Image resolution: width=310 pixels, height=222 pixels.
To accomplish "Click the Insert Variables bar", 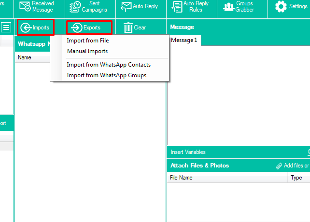I will point(188,152).
